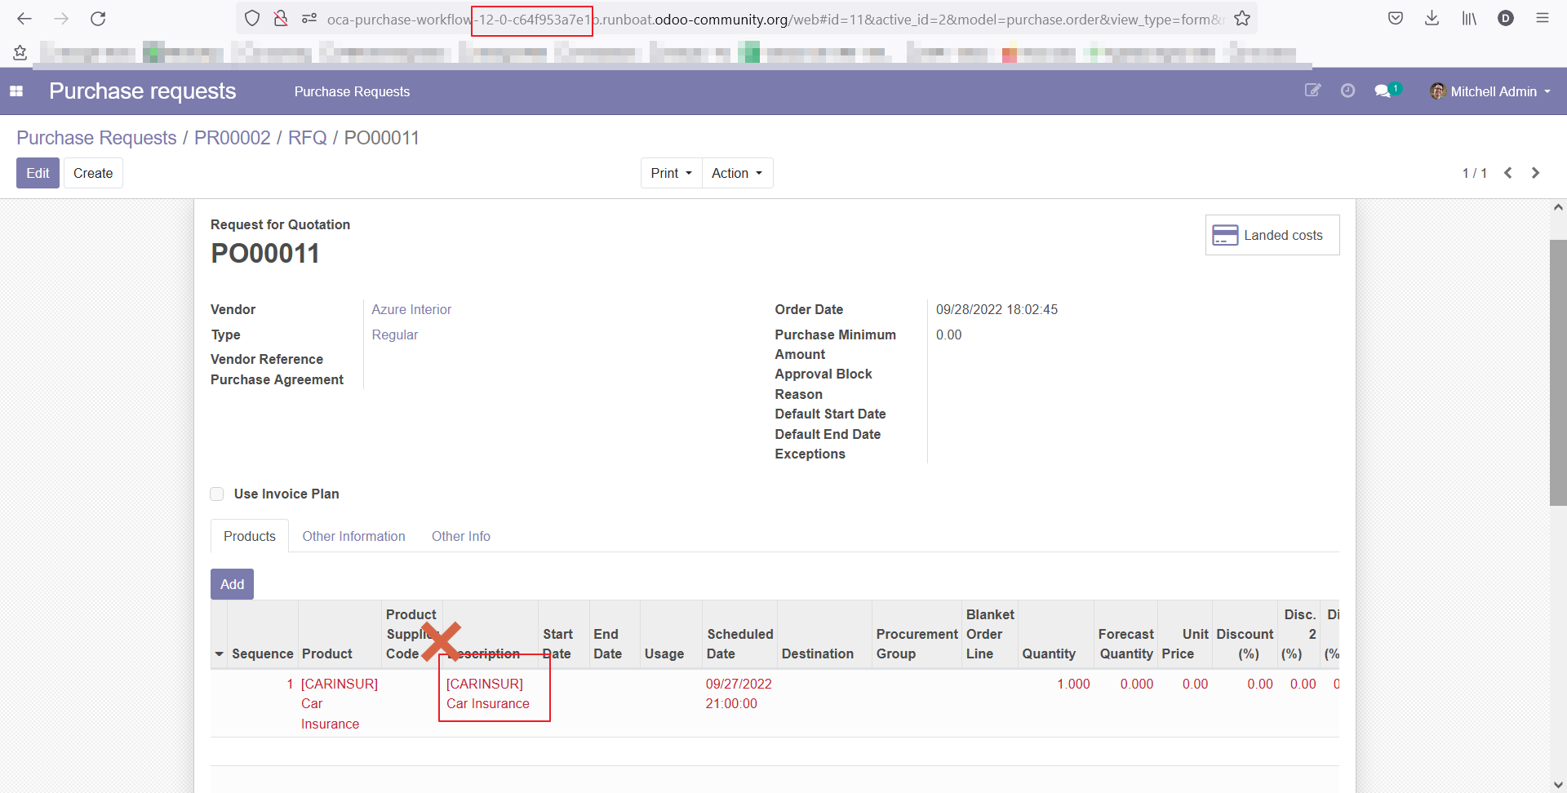Screen dimensions: 1567x793
Task: Open the crossed-out lock security icon
Action: [x=281, y=18]
